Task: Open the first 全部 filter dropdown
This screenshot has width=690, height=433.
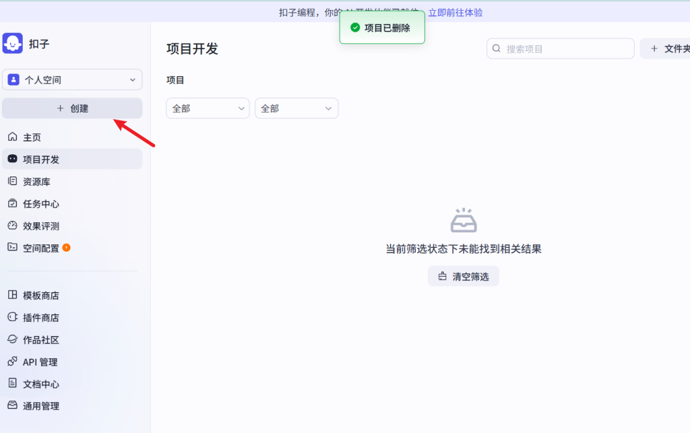Action: (x=208, y=108)
